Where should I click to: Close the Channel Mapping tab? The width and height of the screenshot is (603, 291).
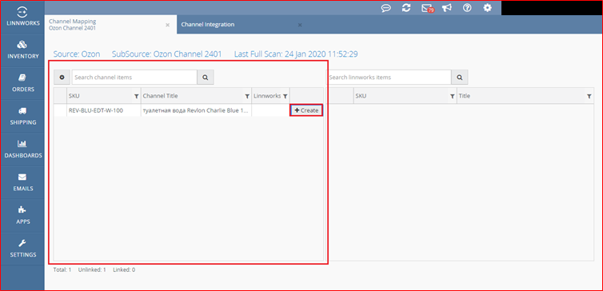[x=168, y=25]
